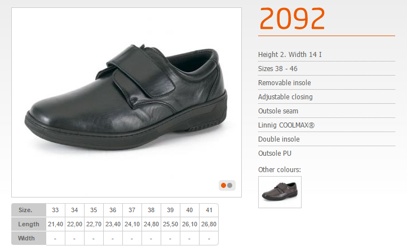The image size is (407, 250).
Task: Choose size 41 cell
Action: [x=209, y=210]
